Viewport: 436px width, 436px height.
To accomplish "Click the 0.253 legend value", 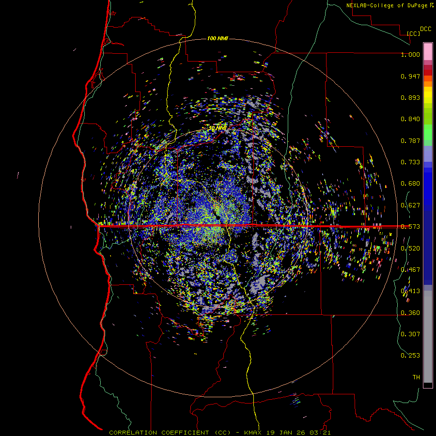I will pyautogui.click(x=410, y=356).
